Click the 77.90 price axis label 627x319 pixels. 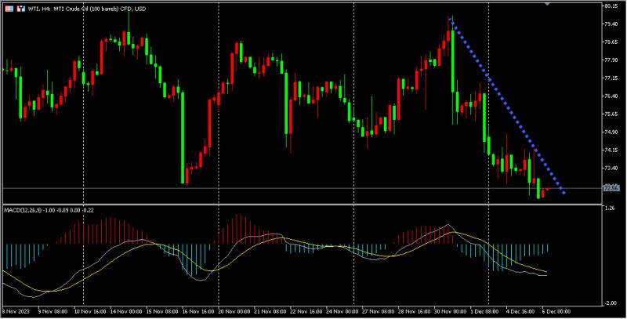pyautogui.click(x=611, y=60)
